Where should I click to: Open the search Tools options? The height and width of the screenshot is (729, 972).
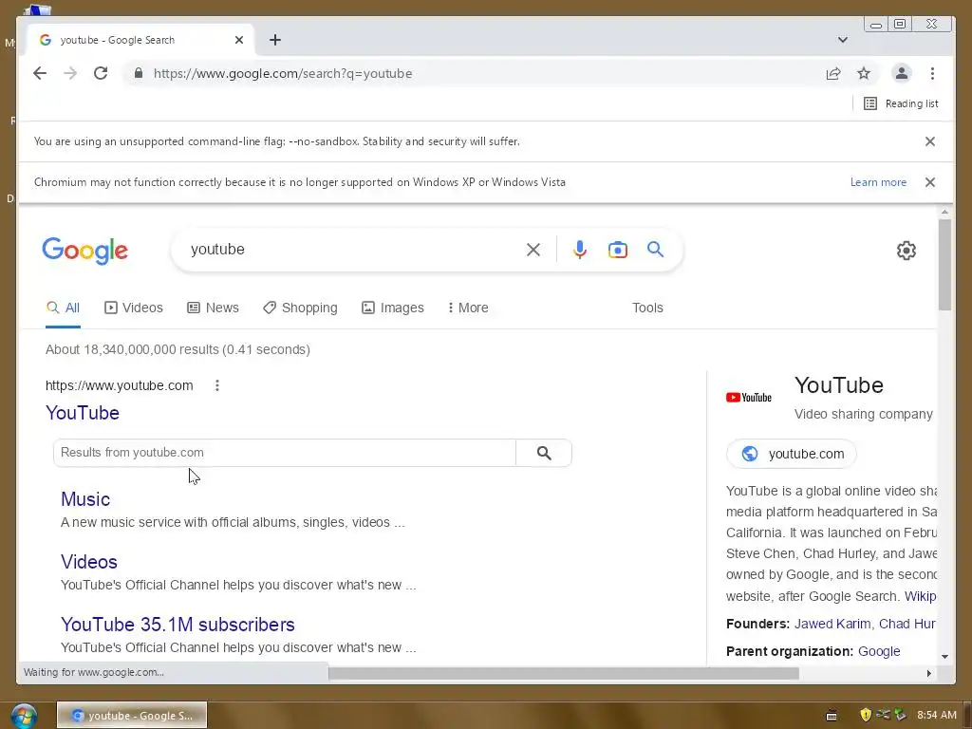point(647,308)
